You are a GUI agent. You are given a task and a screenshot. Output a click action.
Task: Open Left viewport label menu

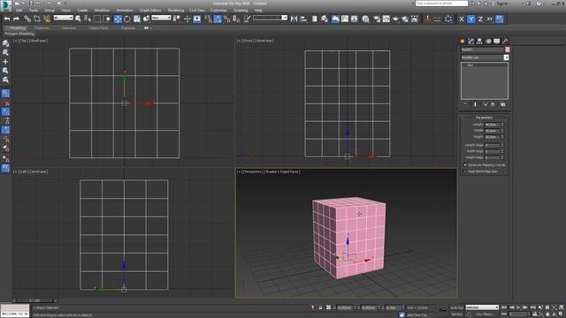click(x=25, y=171)
